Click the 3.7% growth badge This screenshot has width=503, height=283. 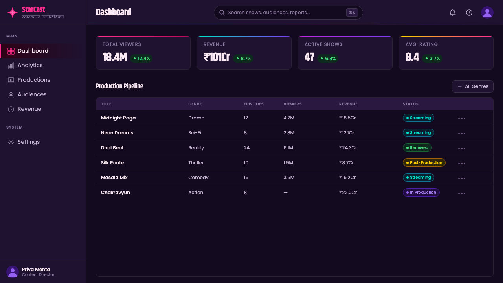tap(432, 59)
